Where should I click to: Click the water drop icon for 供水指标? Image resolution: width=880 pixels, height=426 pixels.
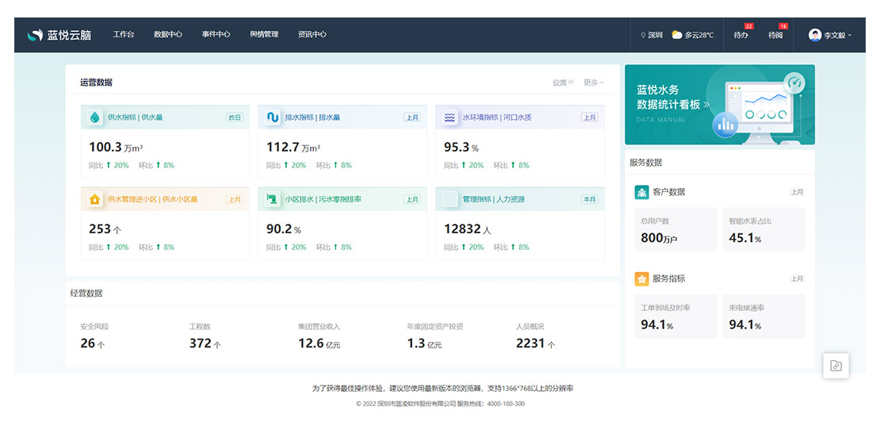click(95, 117)
